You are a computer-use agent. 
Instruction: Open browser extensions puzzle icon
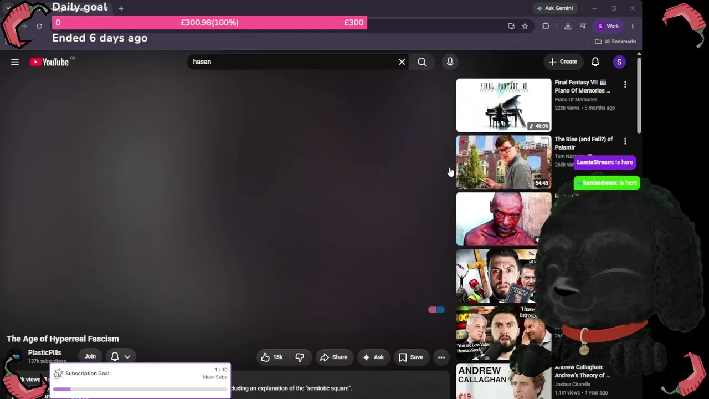(x=546, y=26)
